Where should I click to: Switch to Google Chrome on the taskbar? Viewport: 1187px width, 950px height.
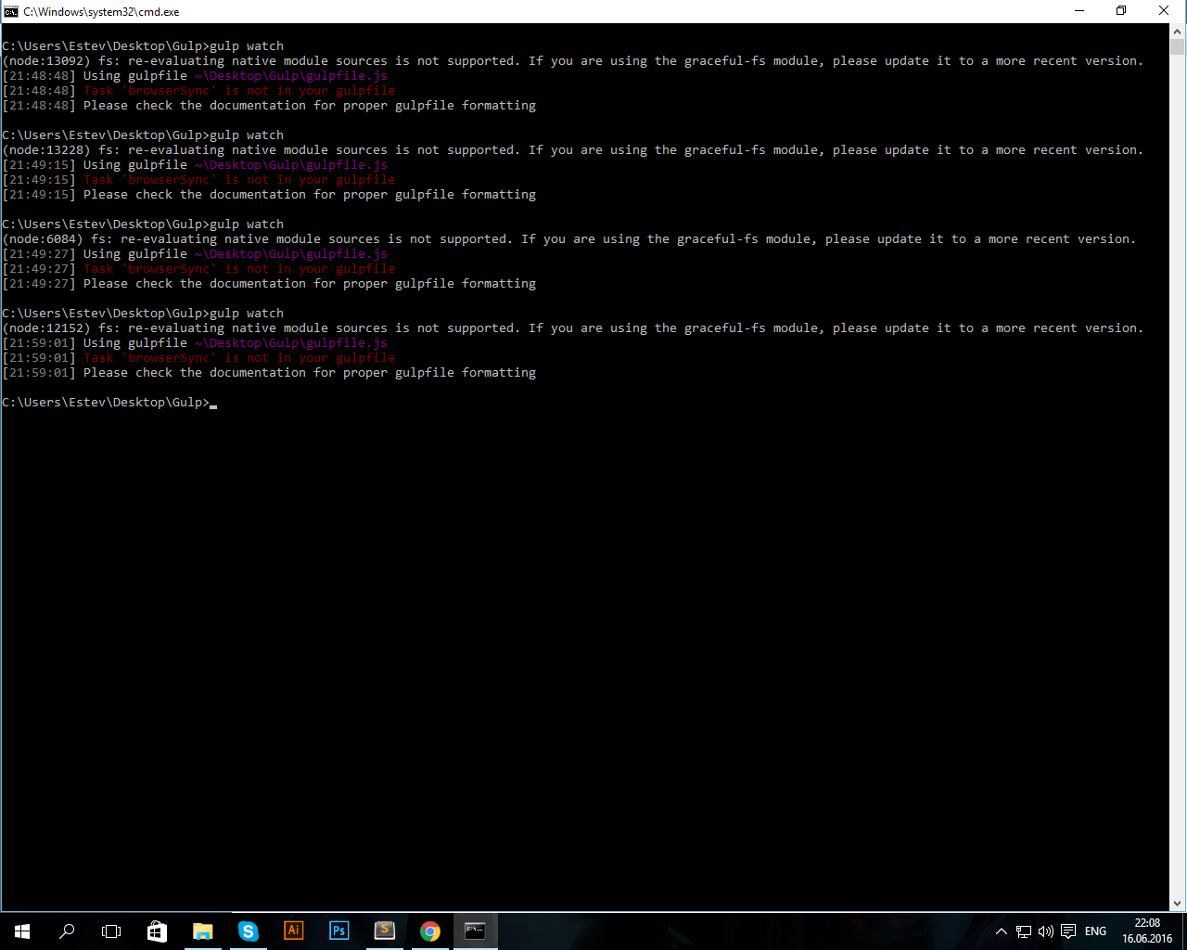click(429, 931)
